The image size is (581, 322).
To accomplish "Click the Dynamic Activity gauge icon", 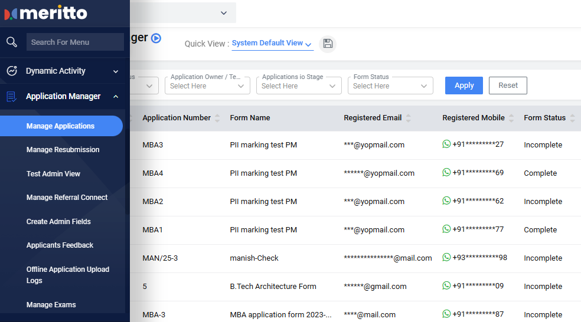I will [x=12, y=71].
